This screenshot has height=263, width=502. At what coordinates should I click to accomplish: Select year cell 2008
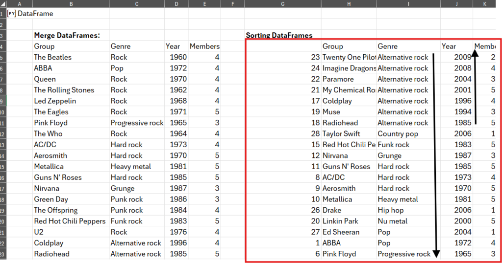[x=457, y=68]
